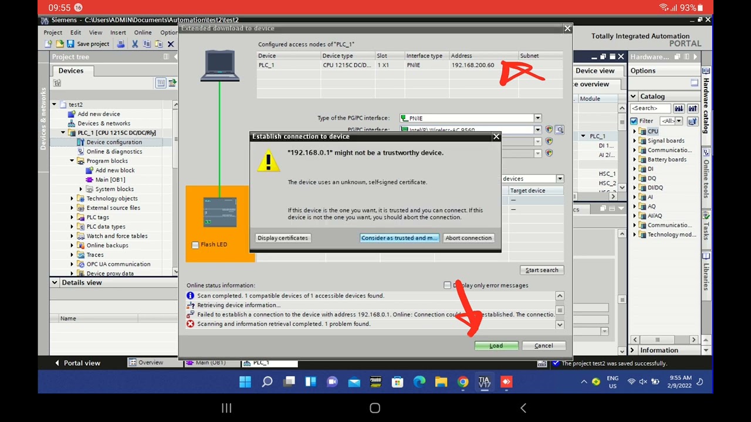The height and width of the screenshot is (422, 751).
Task: Click the External source files item
Action: (x=113, y=207)
